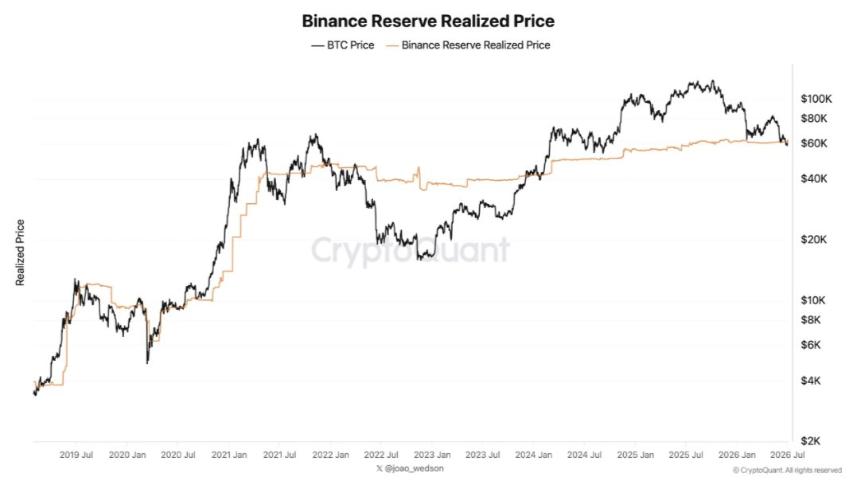The image size is (861, 481).
Task: Click the $100K y-axis tick label
Action: point(816,99)
